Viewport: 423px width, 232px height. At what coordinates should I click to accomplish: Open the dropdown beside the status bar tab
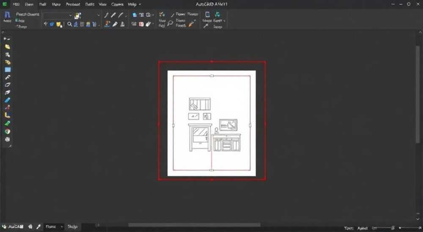coord(61,227)
